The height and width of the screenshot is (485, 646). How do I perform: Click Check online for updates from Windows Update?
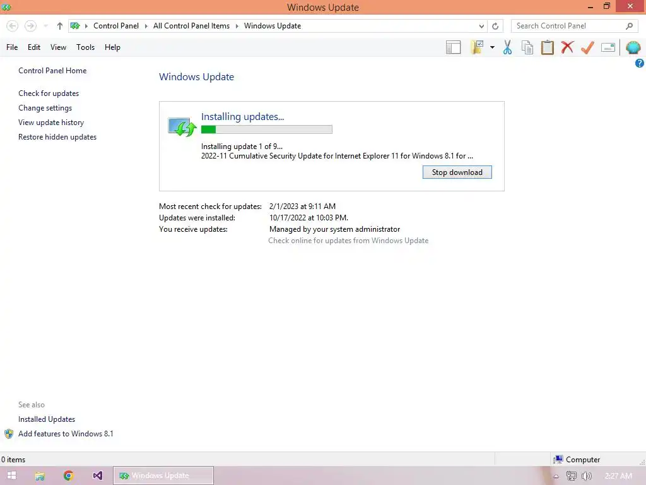348,241
